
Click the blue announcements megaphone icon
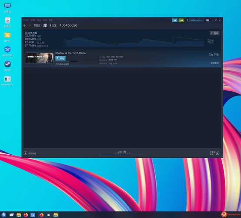coord(175,20)
